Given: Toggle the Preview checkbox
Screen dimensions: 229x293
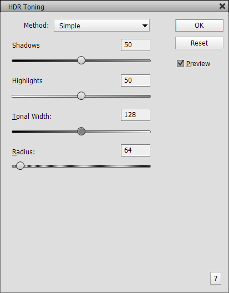Looking at the screenshot, I should click(180, 63).
